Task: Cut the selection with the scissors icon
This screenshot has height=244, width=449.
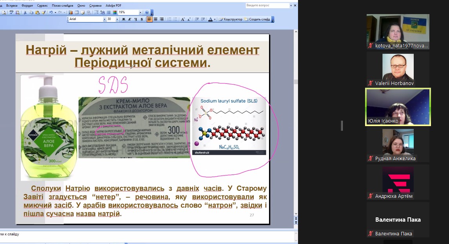Action: point(25,13)
